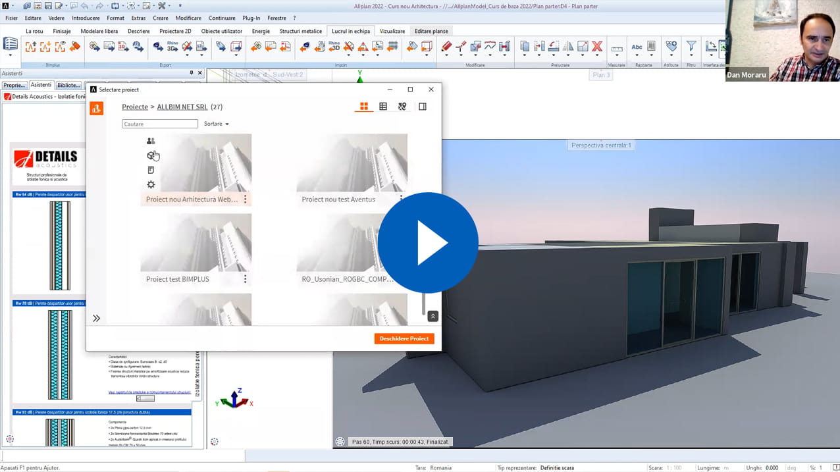Open dropdown under the red X delete icon
Viewport: 840px width, 472px height.
click(x=597, y=56)
